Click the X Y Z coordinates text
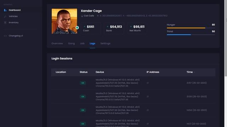This screenshot has height=127, width=227. (133, 16)
